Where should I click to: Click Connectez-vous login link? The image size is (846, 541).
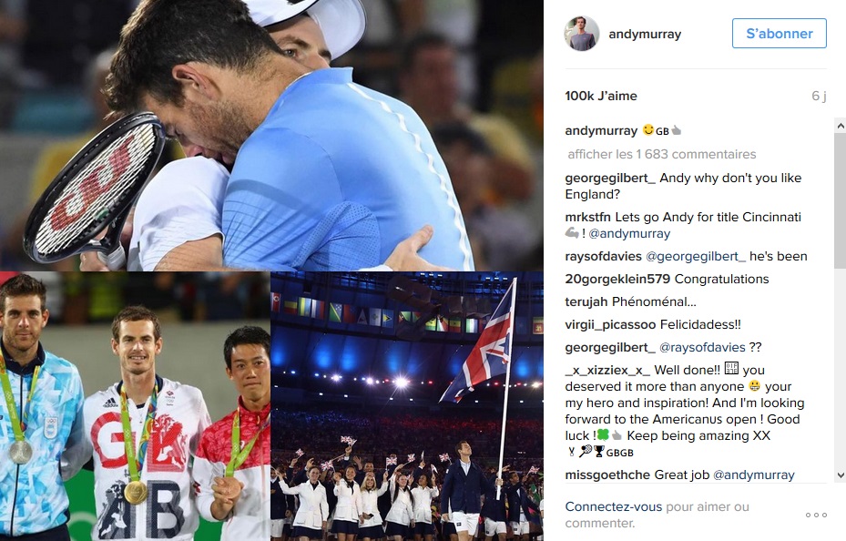(x=614, y=507)
